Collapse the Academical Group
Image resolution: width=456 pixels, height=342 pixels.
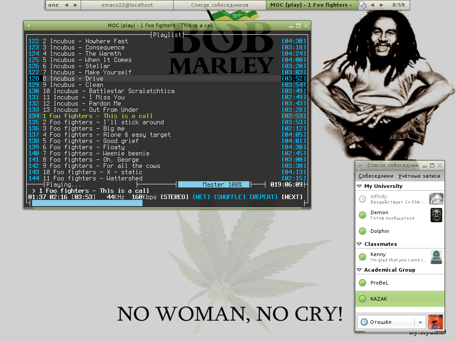(359, 270)
